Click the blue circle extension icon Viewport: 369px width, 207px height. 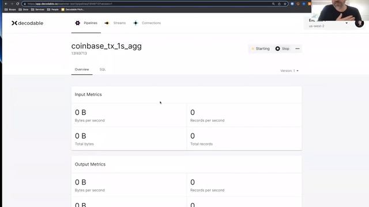point(304,4)
